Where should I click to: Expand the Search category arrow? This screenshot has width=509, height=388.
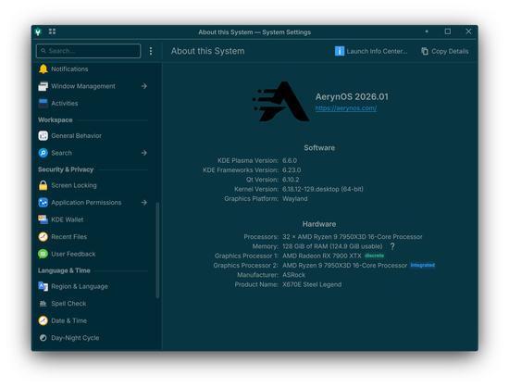144,153
